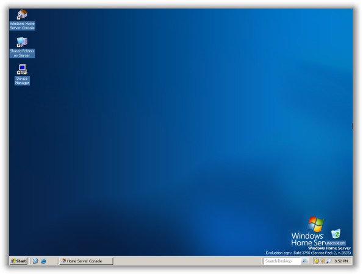Click the Show Desktop quick launch icon

(35, 261)
